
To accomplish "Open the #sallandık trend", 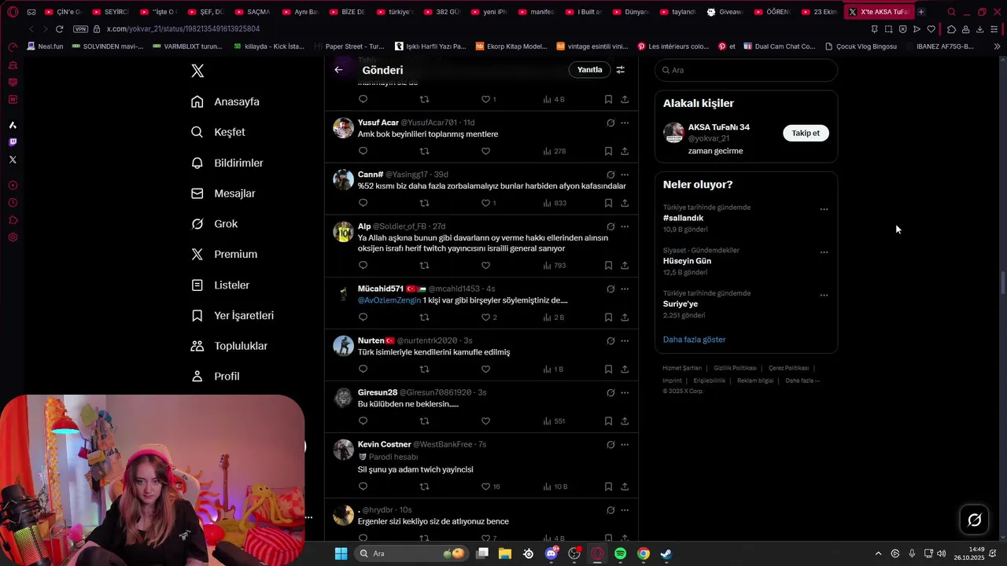I will click(683, 218).
